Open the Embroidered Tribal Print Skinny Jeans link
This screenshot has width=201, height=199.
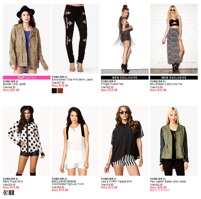tap(72, 80)
